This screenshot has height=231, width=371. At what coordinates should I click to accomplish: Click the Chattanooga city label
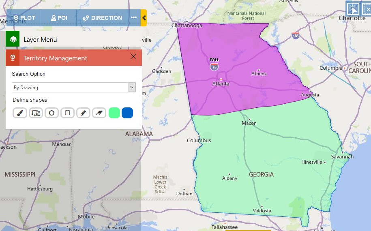point(187,26)
